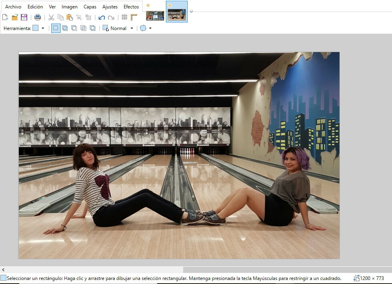Screen dimensions: 392x284
Task: Click the Paste clipboard icon
Action: click(69, 17)
